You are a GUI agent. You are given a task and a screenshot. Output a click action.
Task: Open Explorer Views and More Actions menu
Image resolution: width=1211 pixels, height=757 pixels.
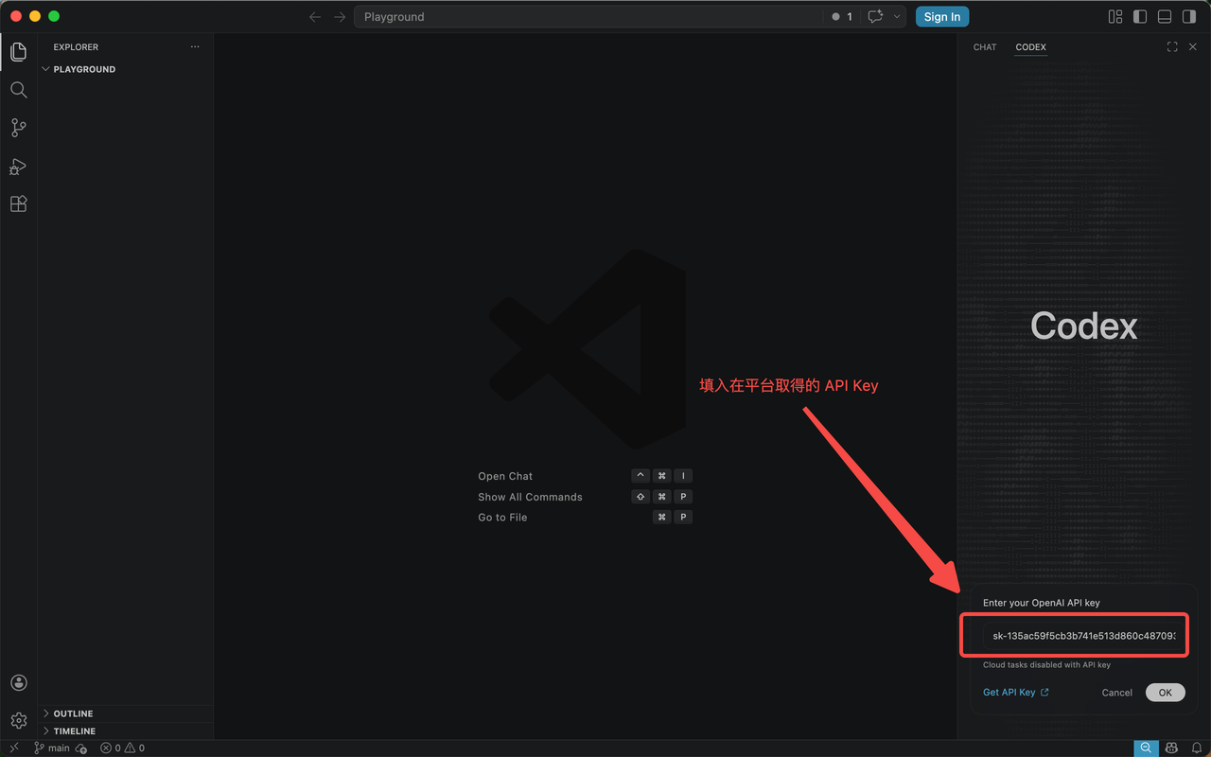coord(195,47)
